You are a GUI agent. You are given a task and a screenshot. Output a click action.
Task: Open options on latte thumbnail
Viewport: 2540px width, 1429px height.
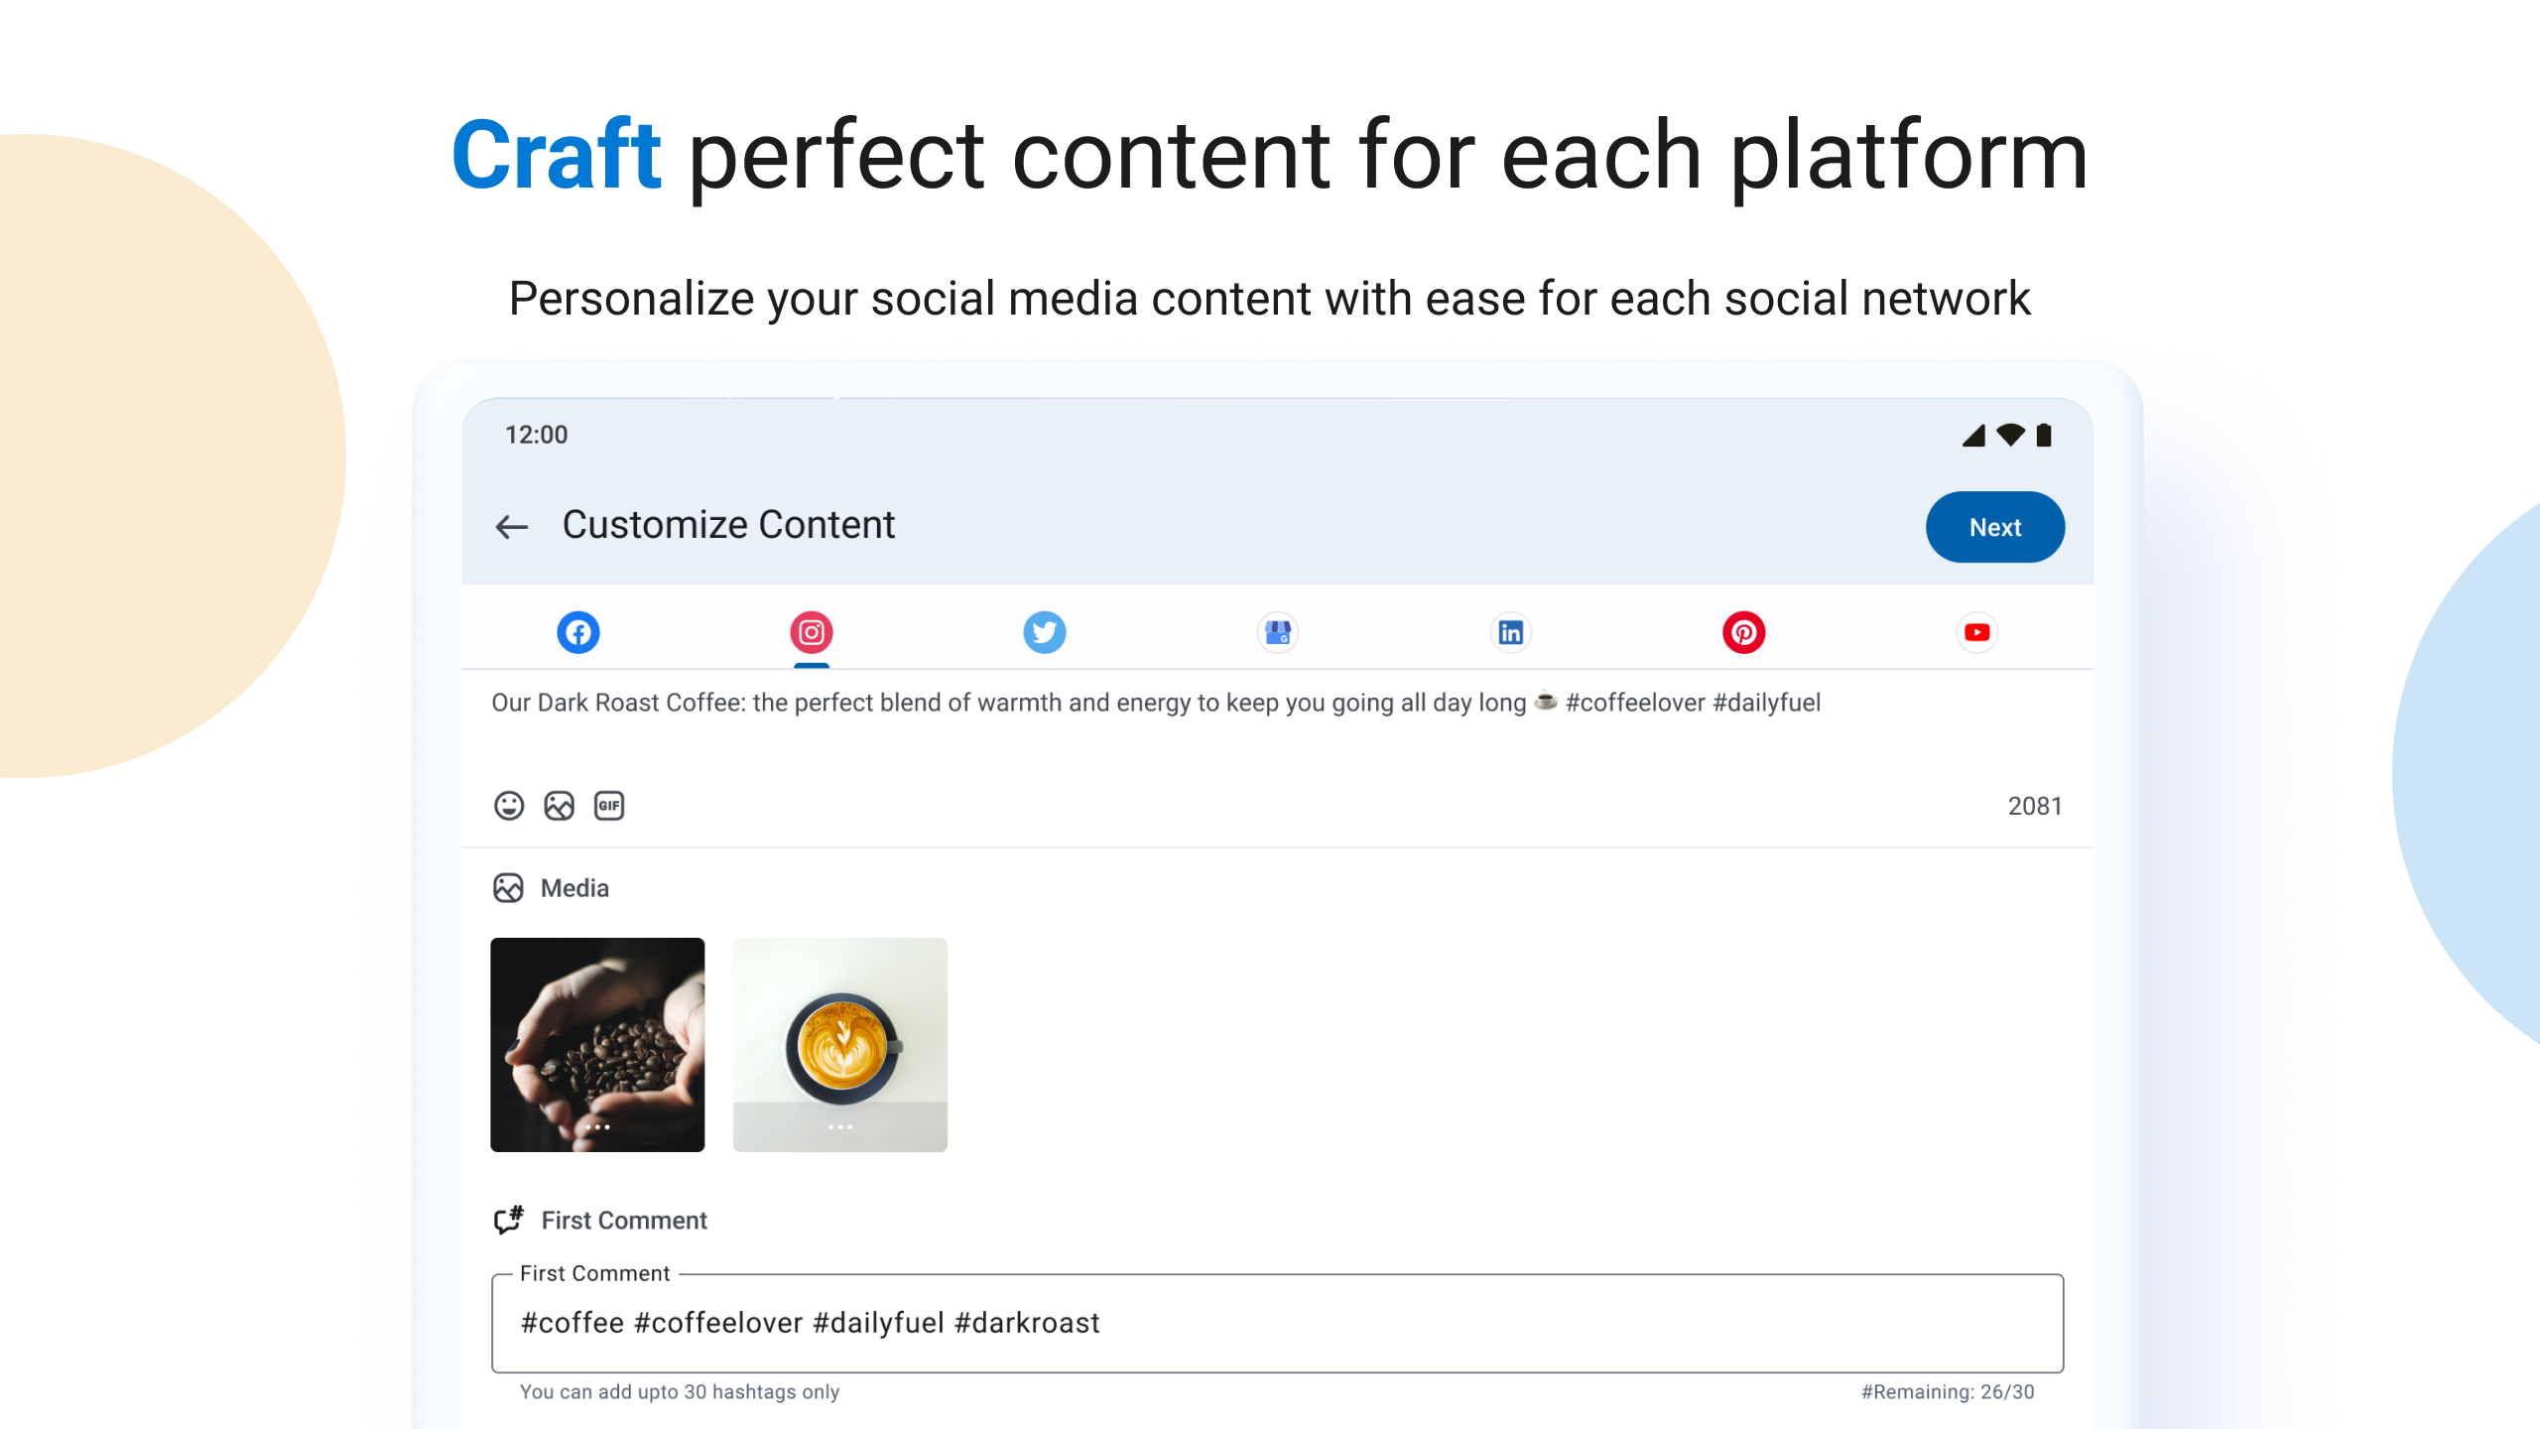click(840, 1127)
